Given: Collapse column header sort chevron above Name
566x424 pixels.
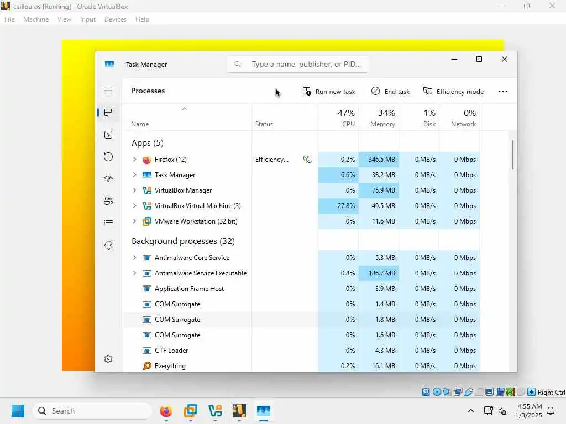Looking at the screenshot, I should tap(184, 109).
